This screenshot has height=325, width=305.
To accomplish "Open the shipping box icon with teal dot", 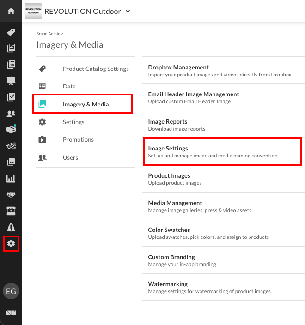I will (11, 129).
